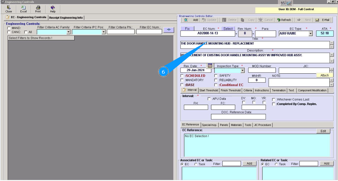Open the Special Insp. tab

209,125
